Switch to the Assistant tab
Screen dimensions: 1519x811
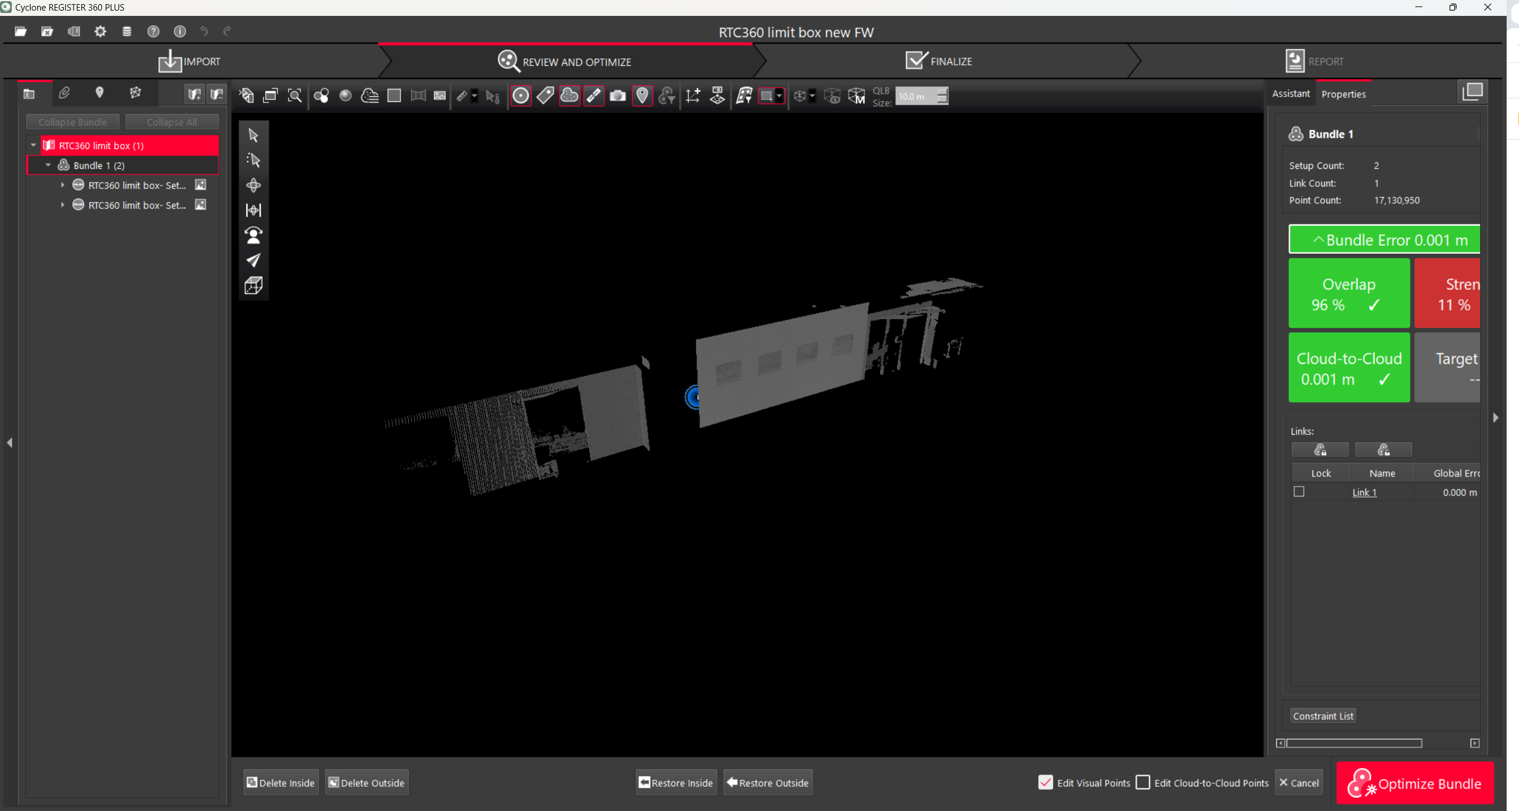1290,94
